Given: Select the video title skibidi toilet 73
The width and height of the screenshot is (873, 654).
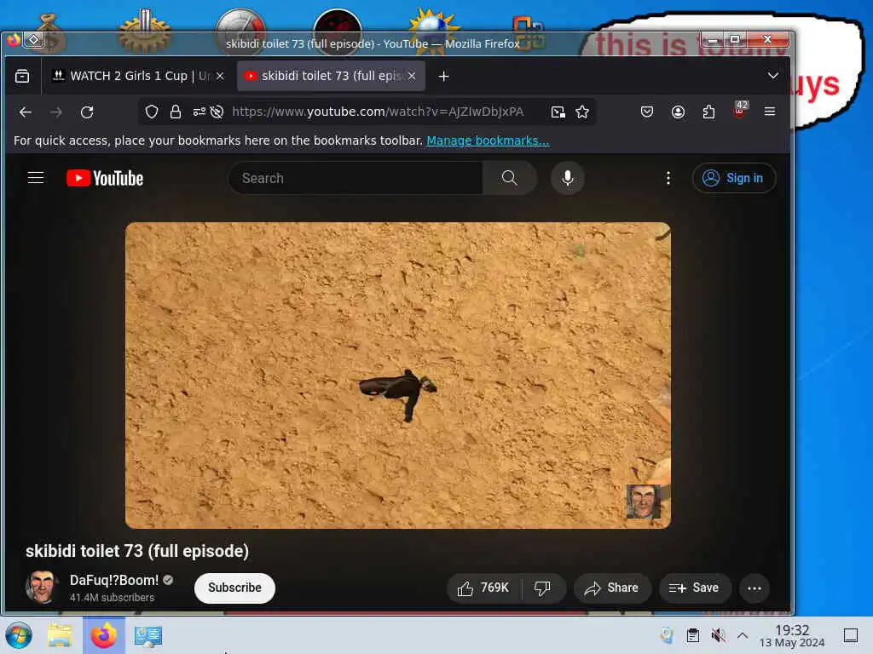Looking at the screenshot, I should pyautogui.click(x=137, y=551).
